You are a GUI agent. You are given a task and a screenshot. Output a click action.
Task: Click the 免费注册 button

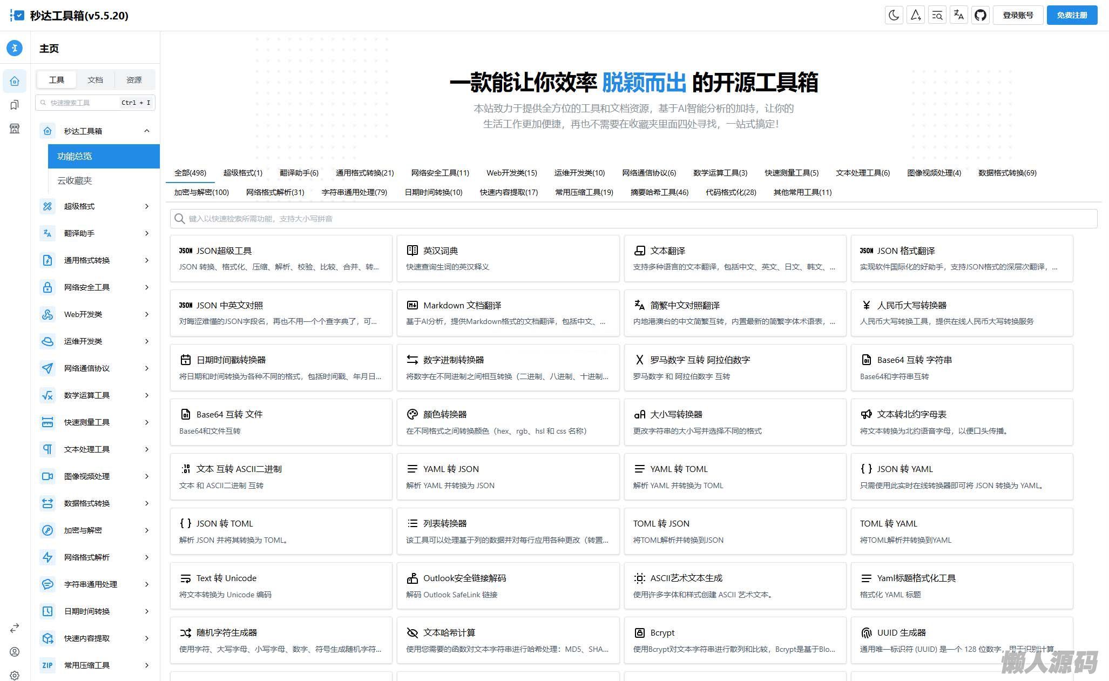pos(1072,15)
